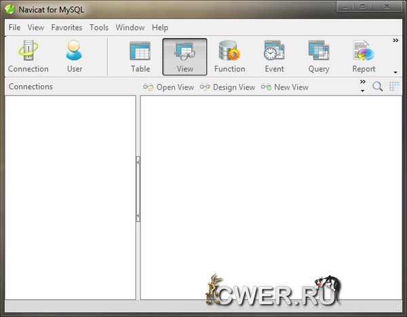Open the Favorites menu
This screenshot has width=407, height=317.
66,28
